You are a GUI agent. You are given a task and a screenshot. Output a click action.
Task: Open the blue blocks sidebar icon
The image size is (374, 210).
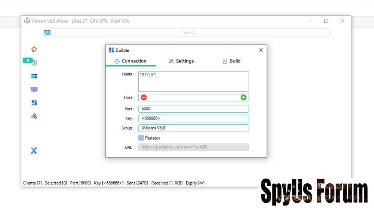point(34,103)
